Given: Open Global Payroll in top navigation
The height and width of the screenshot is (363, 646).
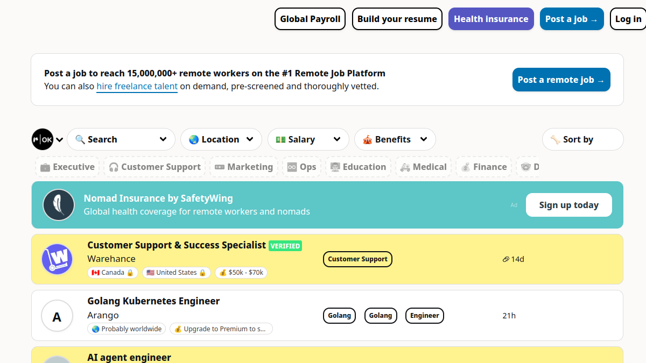Looking at the screenshot, I should [310, 19].
